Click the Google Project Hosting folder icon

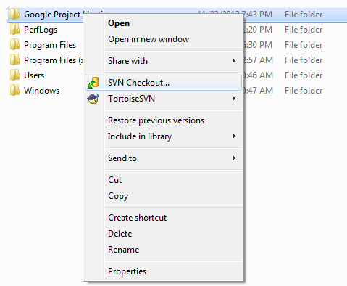pos(14,15)
